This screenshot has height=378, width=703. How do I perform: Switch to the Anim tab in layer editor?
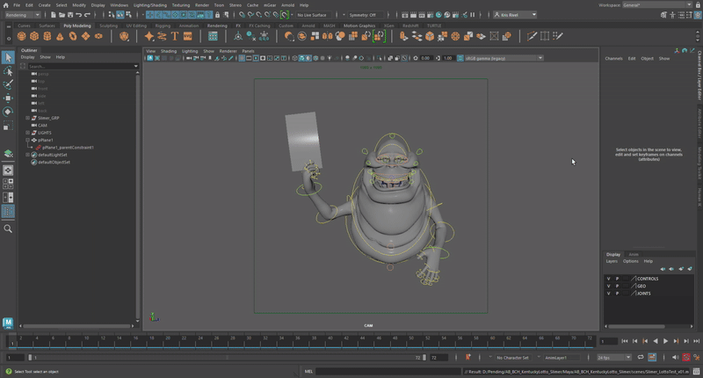pos(634,254)
